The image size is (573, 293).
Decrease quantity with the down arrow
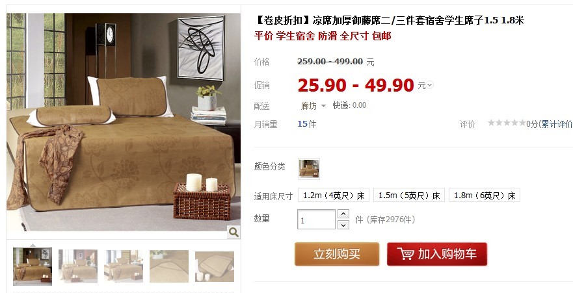point(343,225)
